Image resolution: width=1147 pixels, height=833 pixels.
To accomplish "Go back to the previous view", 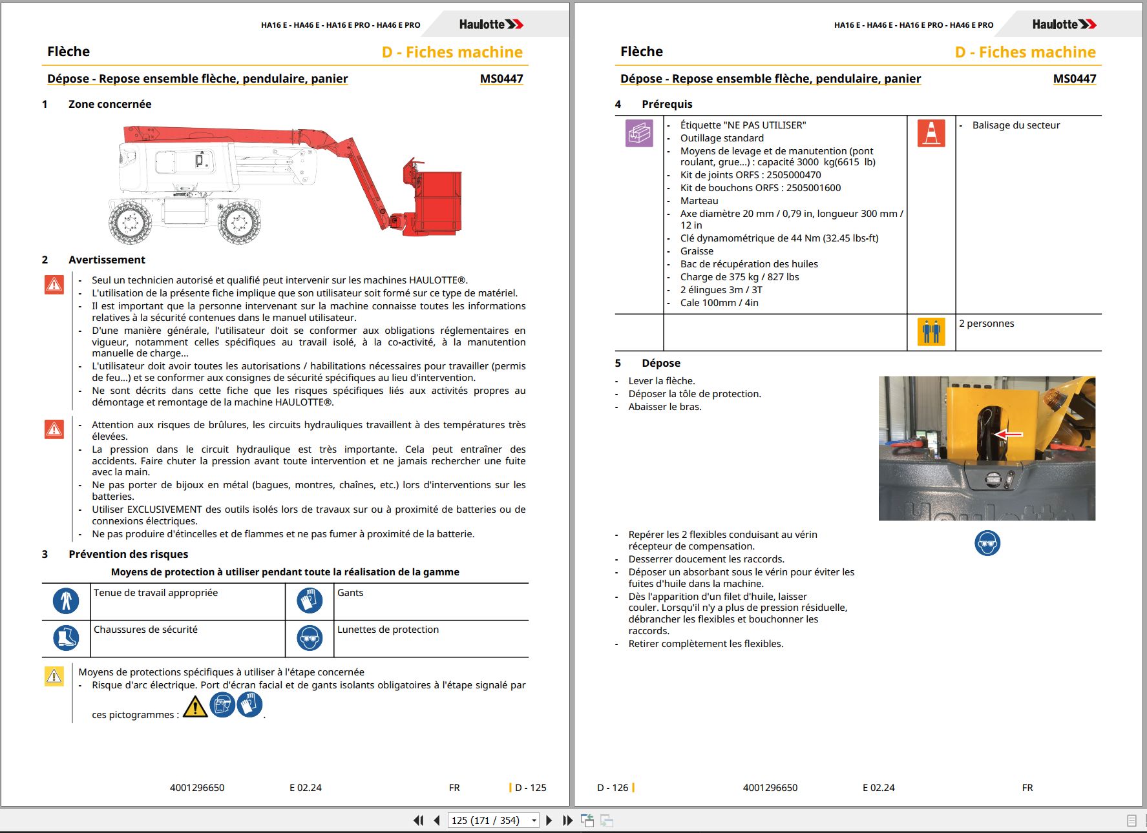I will point(587,820).
